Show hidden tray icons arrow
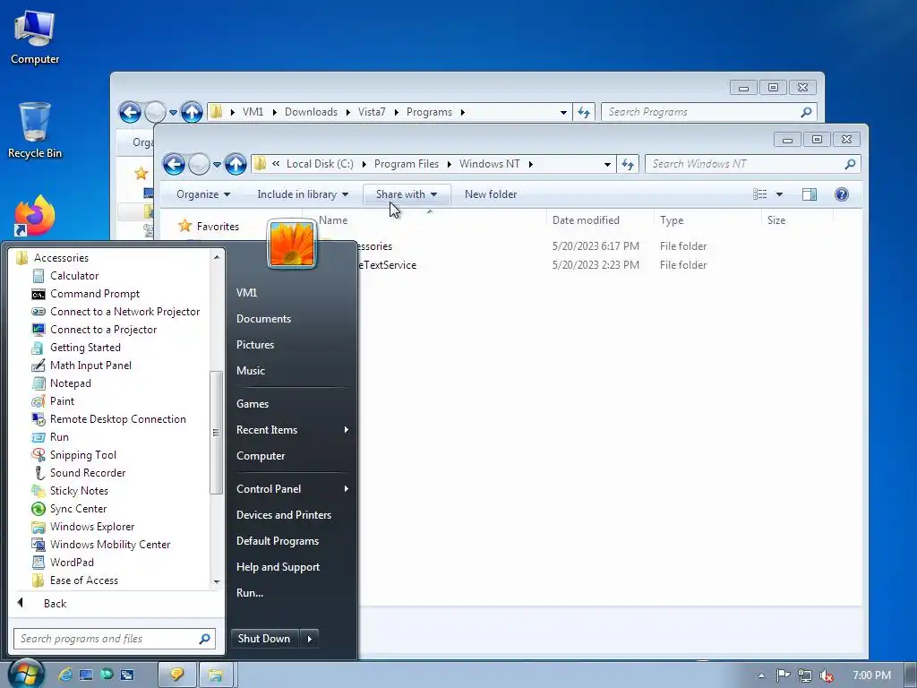917x688 pixels. (761, 675)
